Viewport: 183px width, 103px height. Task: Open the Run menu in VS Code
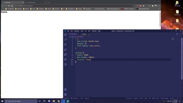[x=89, y=31]
